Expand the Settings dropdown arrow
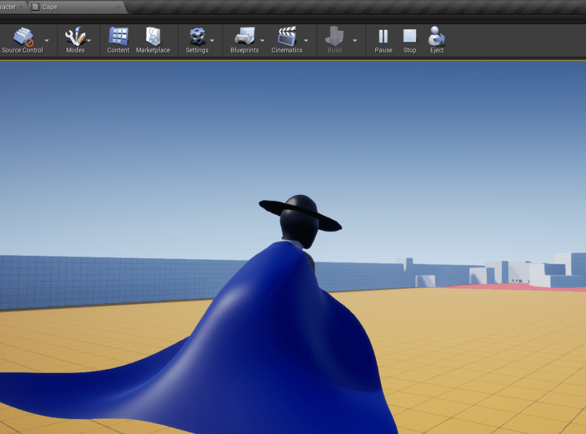Image resolution: width=586 pixels, height=434 pixels. point(212,41)
